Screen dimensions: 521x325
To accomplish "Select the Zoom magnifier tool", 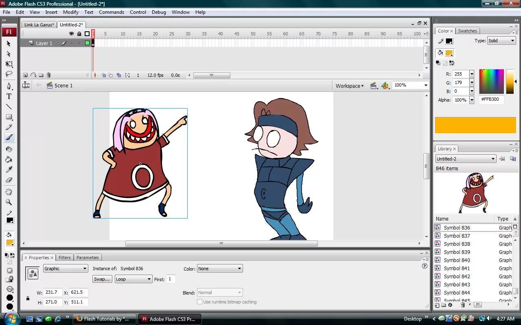I will click(9, 202).
